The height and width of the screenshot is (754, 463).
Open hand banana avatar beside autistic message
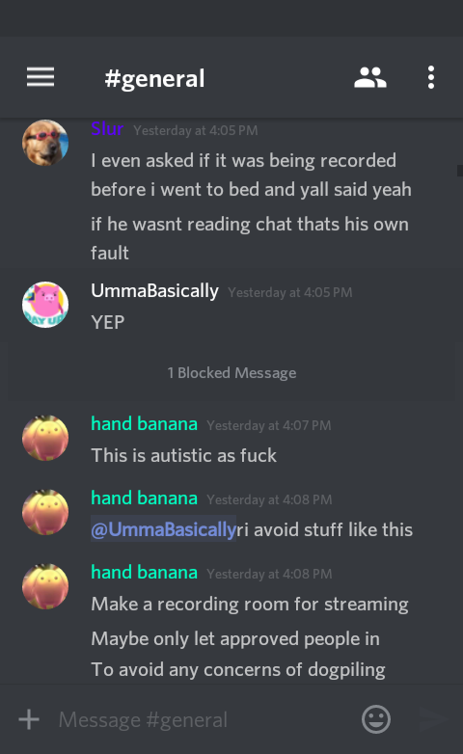point(45,438)
